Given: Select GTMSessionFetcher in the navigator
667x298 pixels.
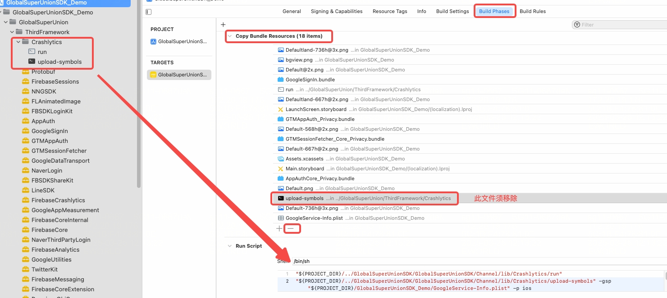Looking at the screenshot, I should click(x=59, y=151).
